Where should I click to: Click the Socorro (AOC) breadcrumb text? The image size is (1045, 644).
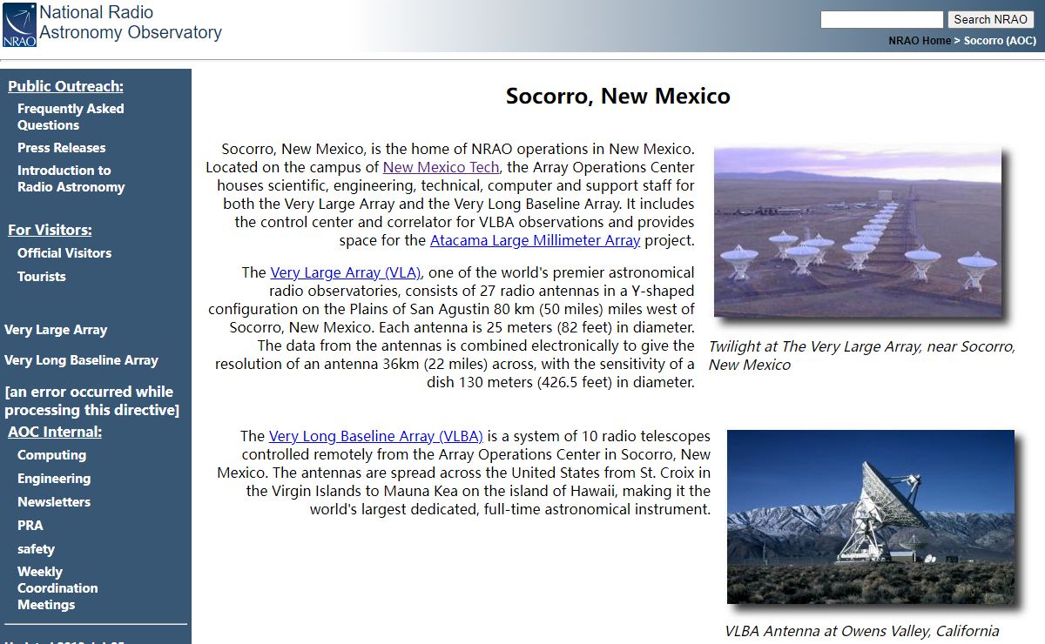click(1000, 41)
